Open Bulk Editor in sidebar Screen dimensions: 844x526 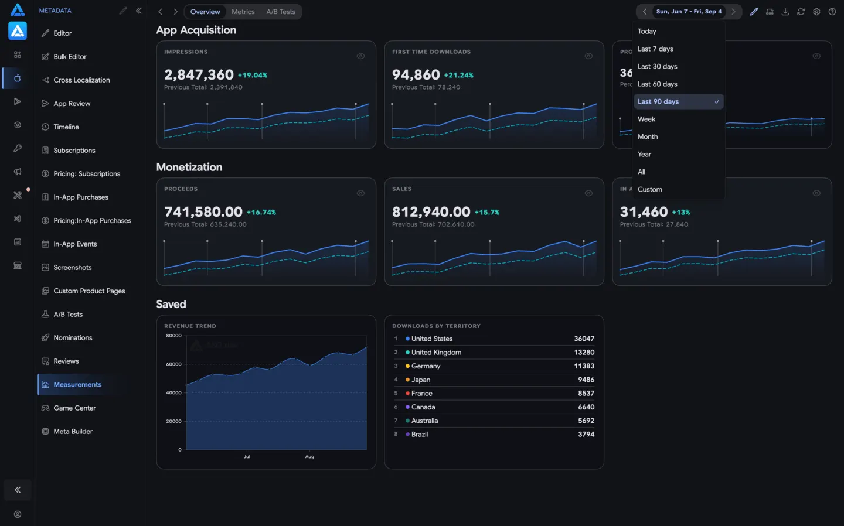coord(90,57)
